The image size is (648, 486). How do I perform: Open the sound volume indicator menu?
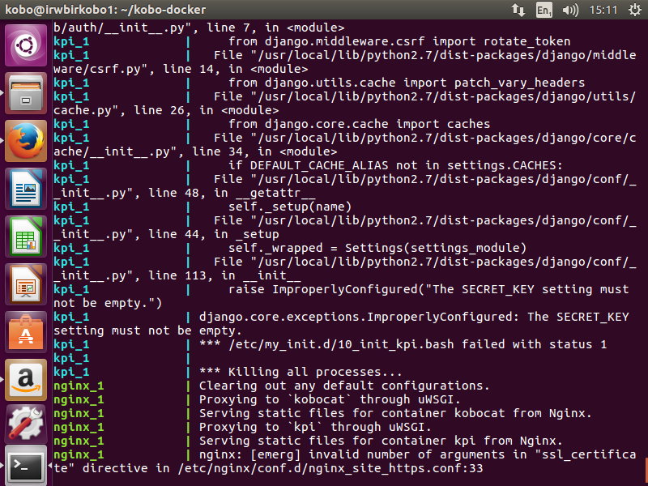pyautogui.click(x=570, y=10)
